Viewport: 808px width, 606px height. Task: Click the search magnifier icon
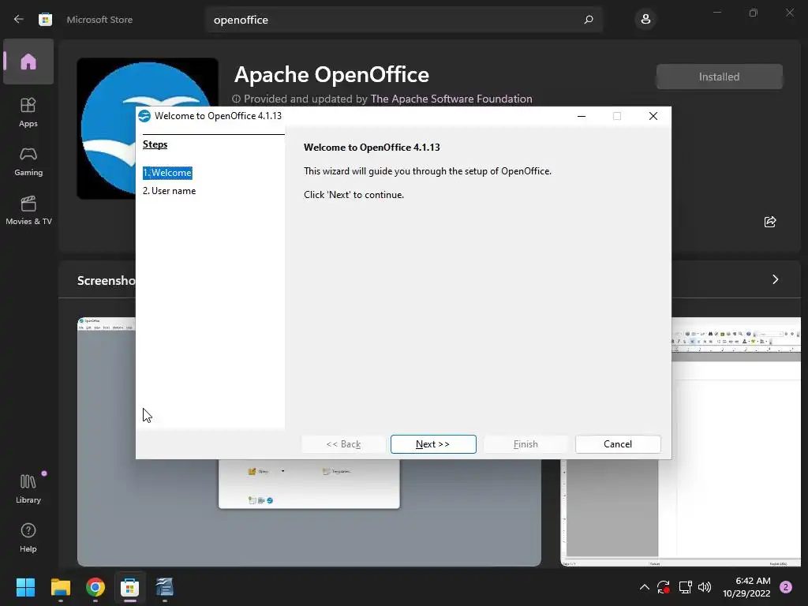(x=589, y=20)
